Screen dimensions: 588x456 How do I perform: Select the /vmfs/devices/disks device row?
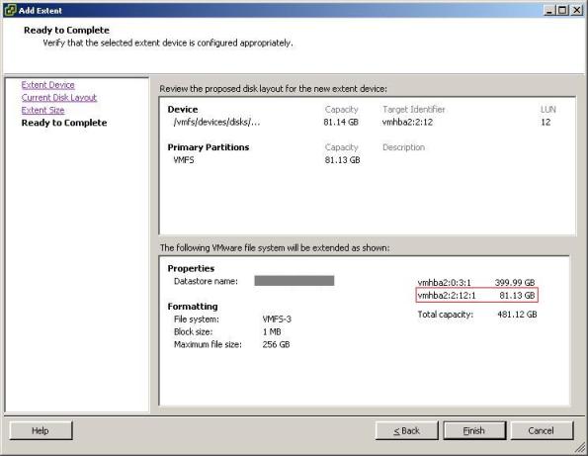(362, 123)
